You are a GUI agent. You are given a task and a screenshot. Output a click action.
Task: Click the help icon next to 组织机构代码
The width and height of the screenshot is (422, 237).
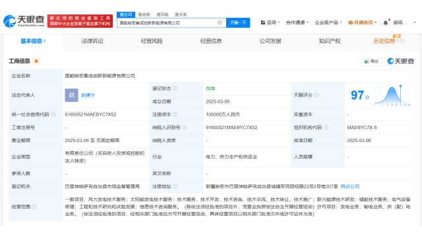pyautogui.click(x=326, y=127)
